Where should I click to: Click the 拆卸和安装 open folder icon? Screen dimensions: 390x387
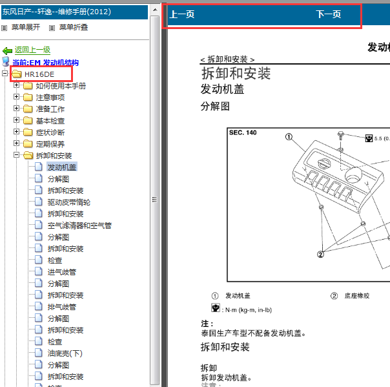pyautogui.click(x=28, y=155)
